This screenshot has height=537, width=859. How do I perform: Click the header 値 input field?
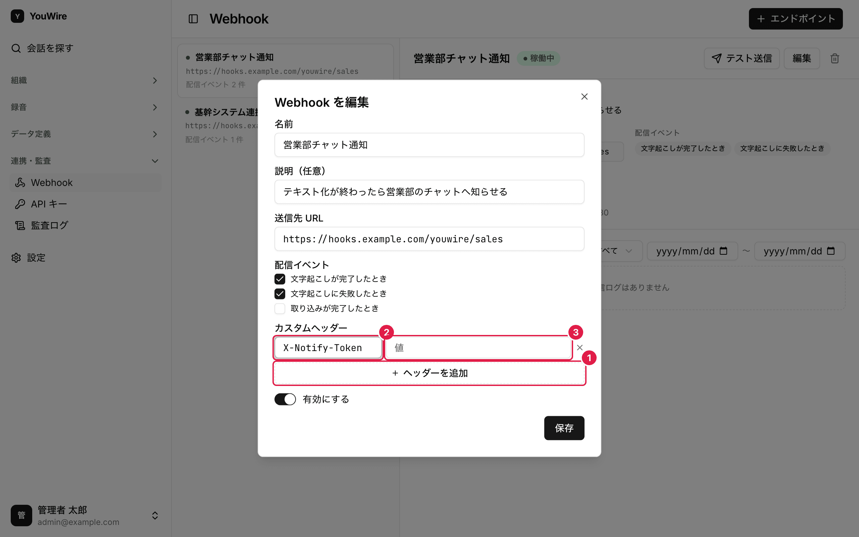478,348
